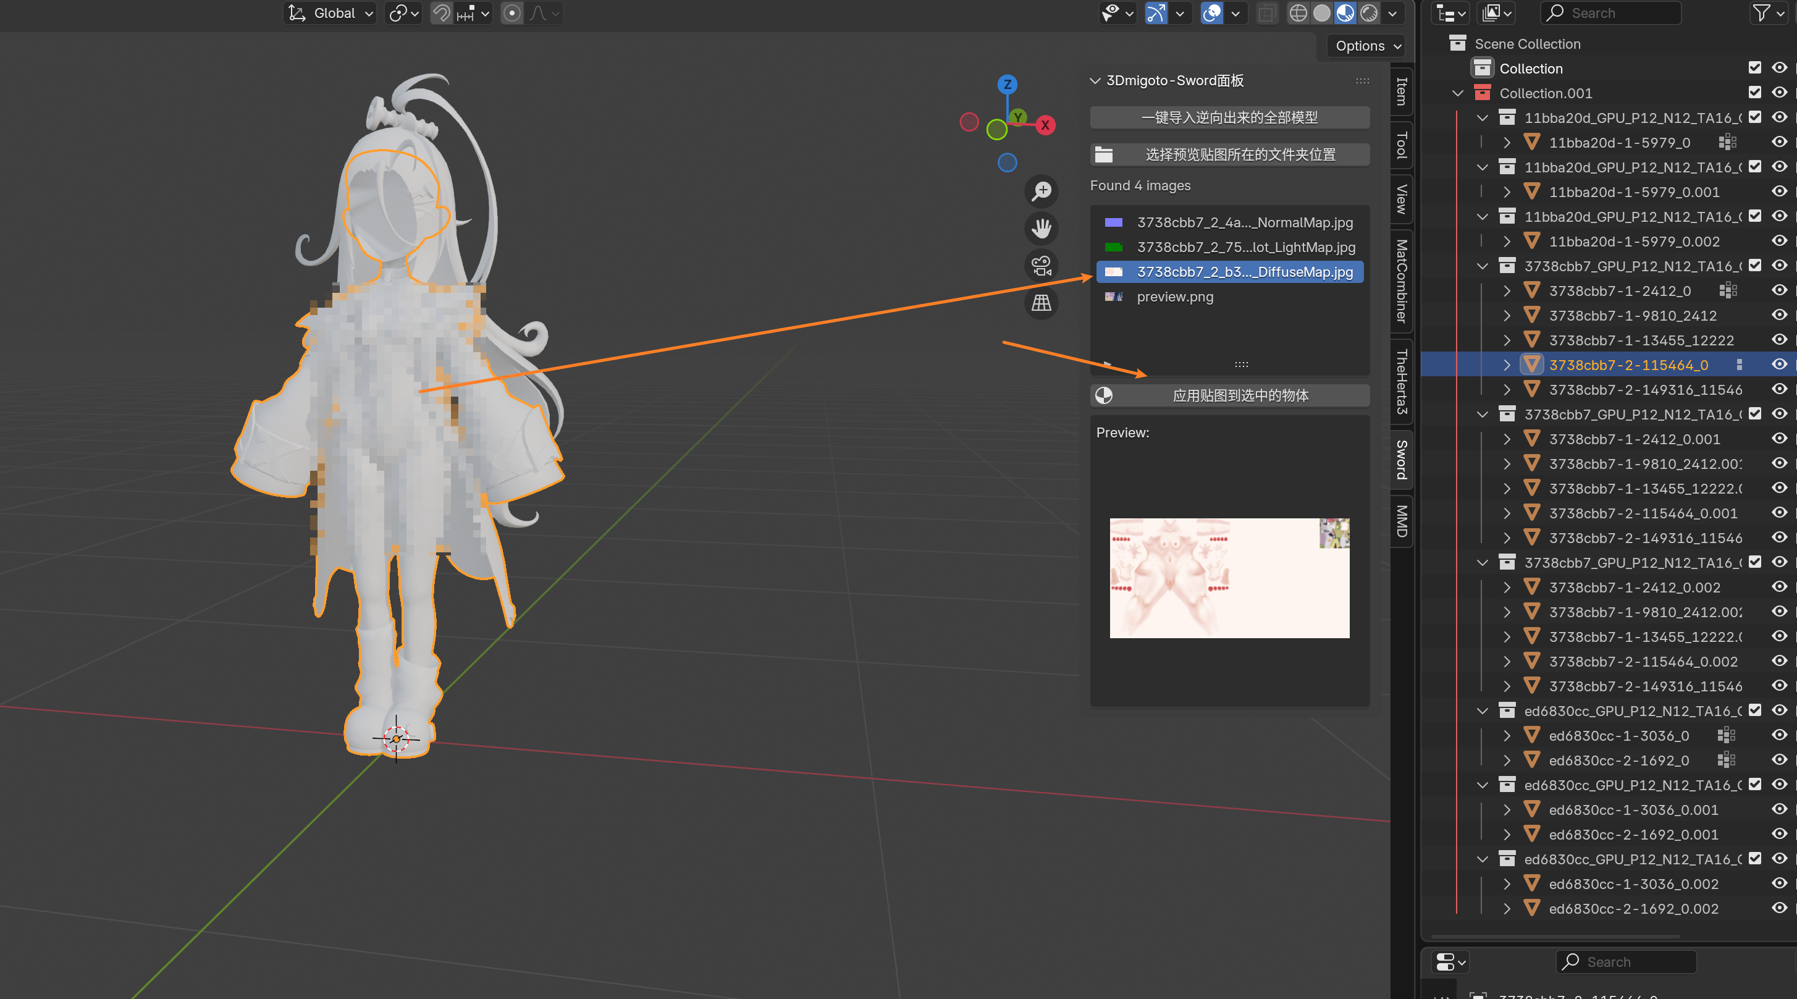Image resolution: width=1797 pixels, height=999 pixels.
Task: Click the pan view hand icon
Action: point(1042,228)
